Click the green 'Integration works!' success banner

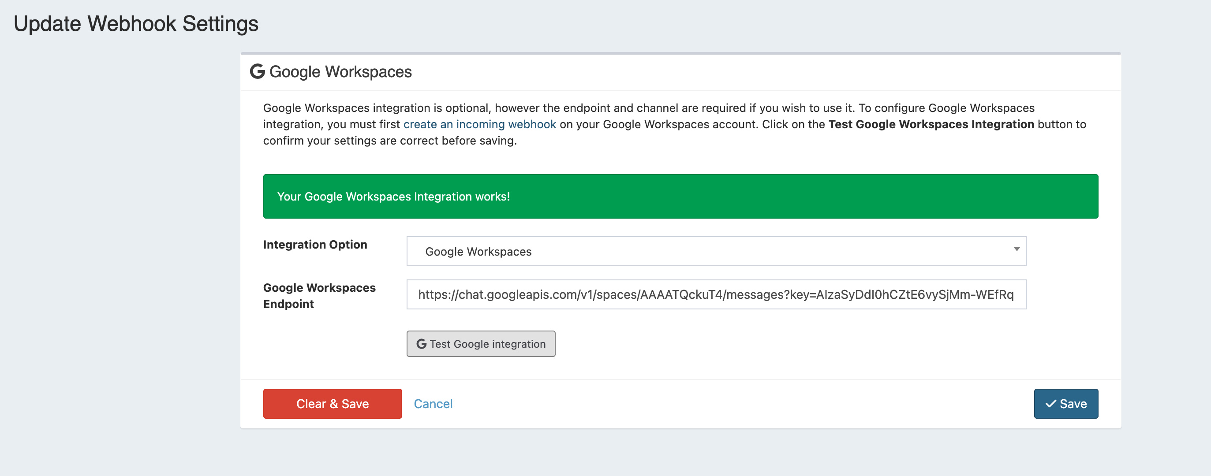[x=680, y=197]
